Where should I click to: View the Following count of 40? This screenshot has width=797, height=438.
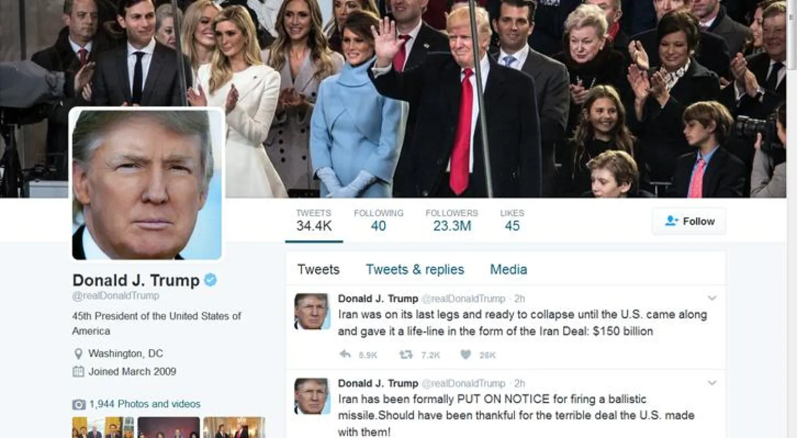coord(378,220)
